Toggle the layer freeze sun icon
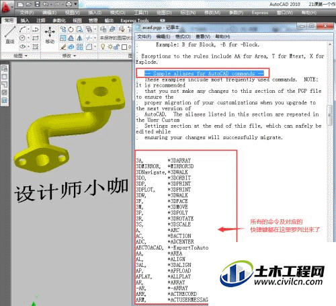 click(x=110, y=46)
